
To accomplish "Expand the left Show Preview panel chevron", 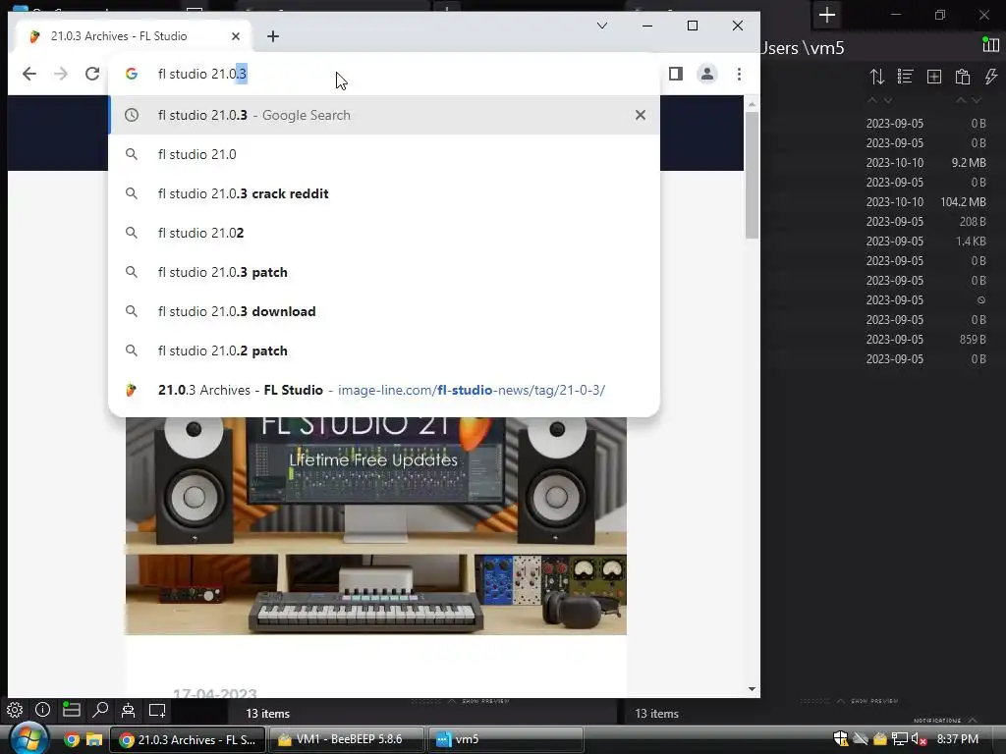I will [x=452, y=701].
